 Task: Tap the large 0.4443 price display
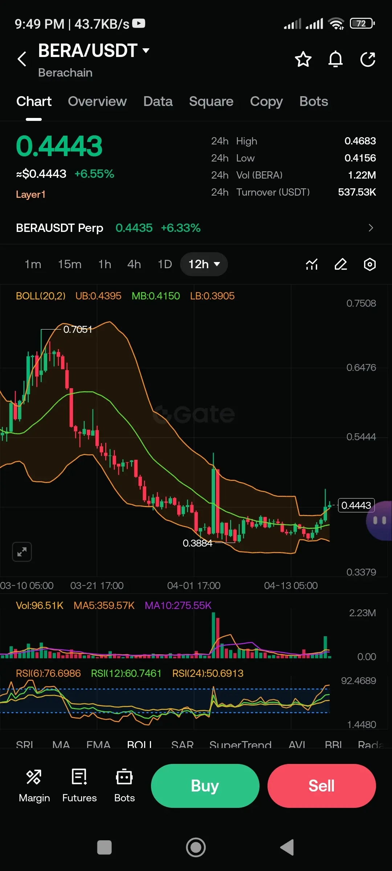[59, 146]
